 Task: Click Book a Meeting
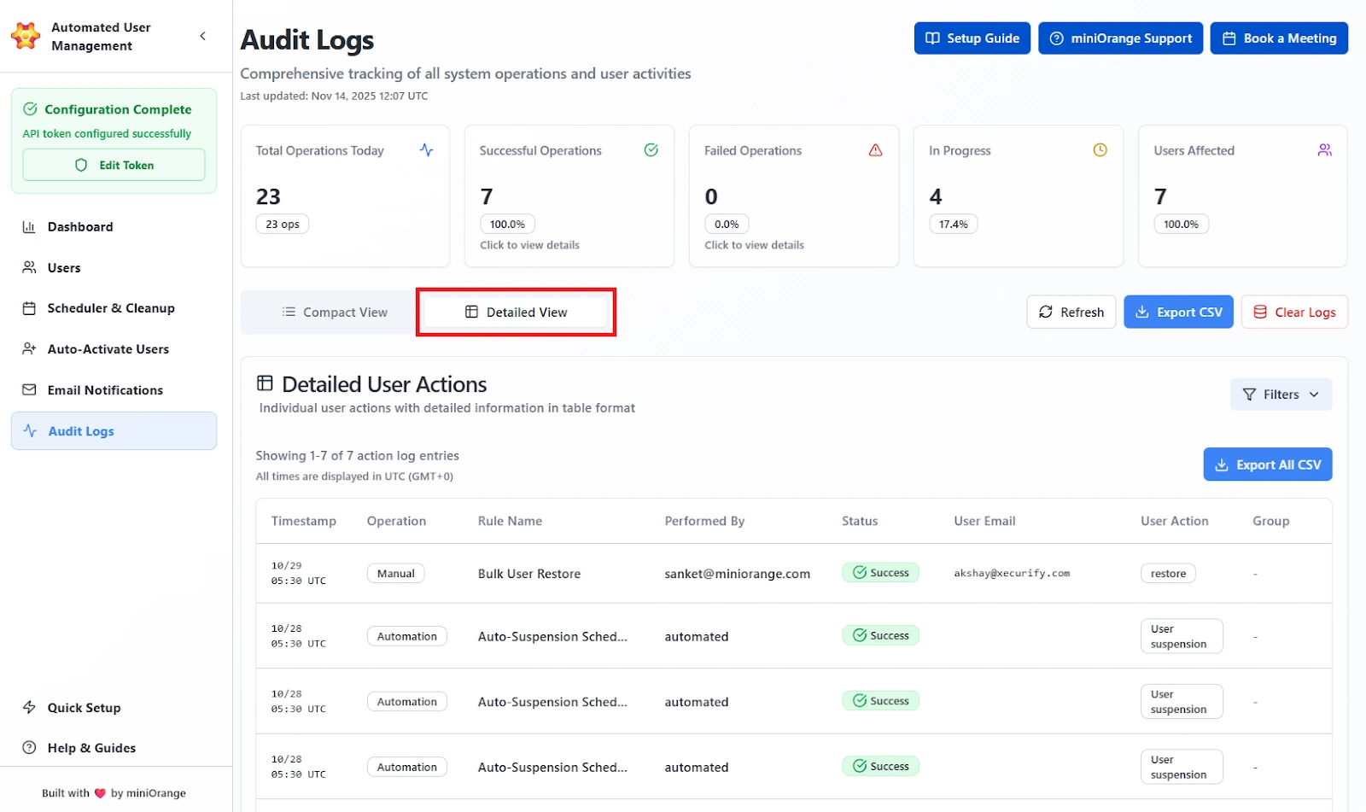[x=1279, y=38]
